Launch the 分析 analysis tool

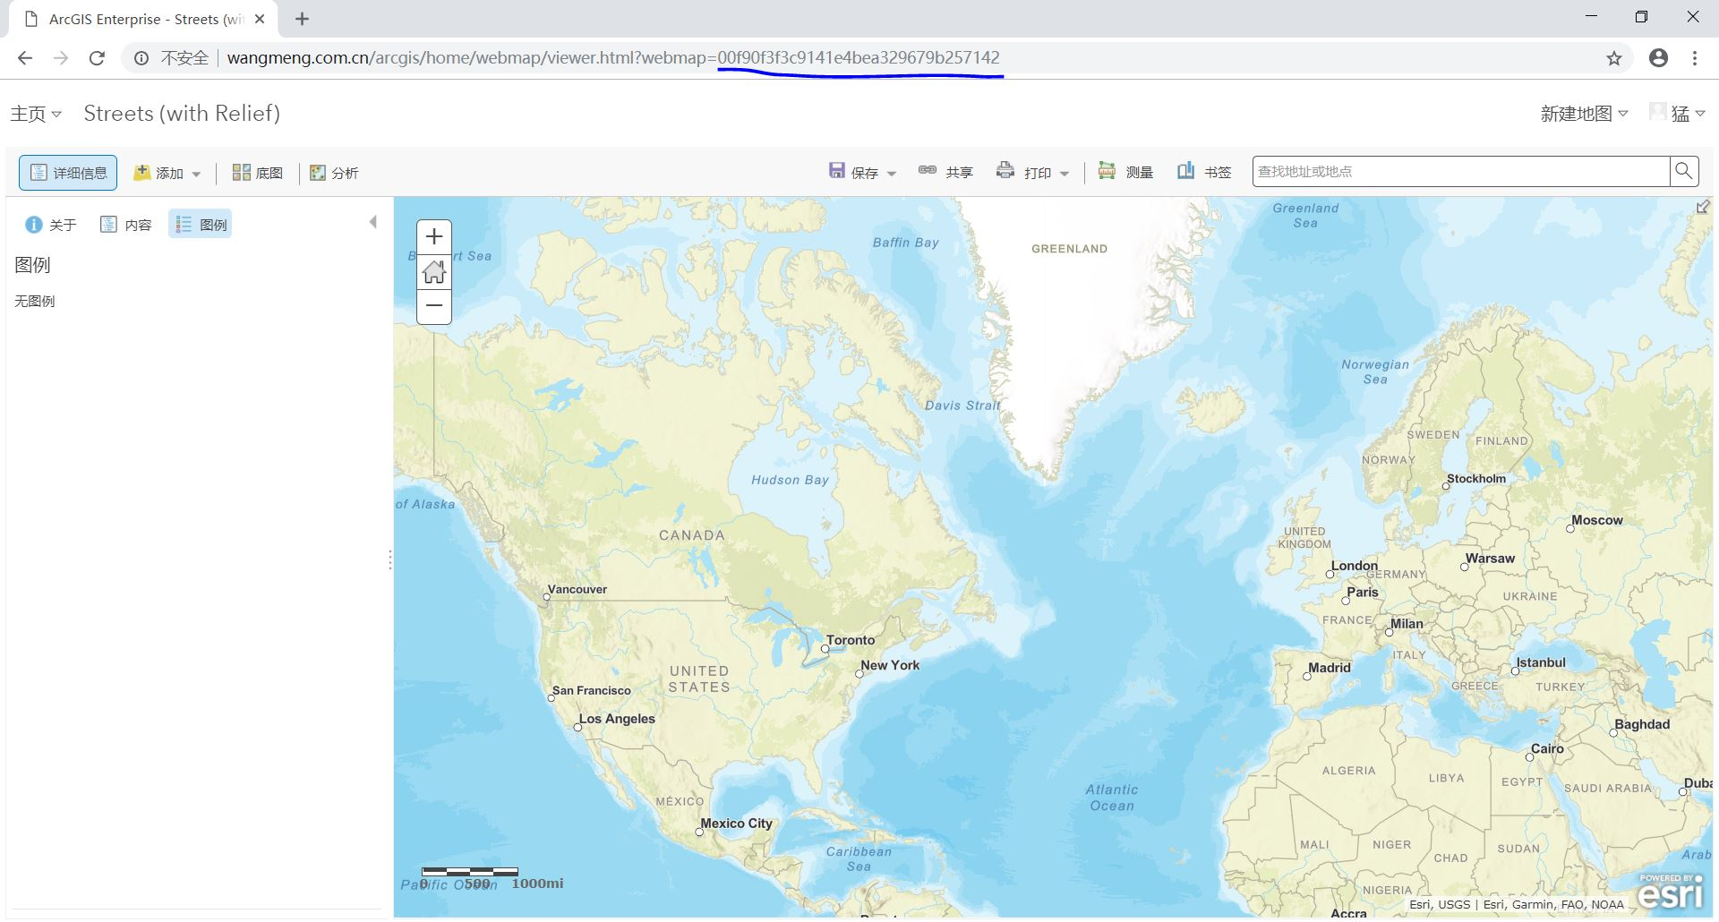(x=335, y=172)
